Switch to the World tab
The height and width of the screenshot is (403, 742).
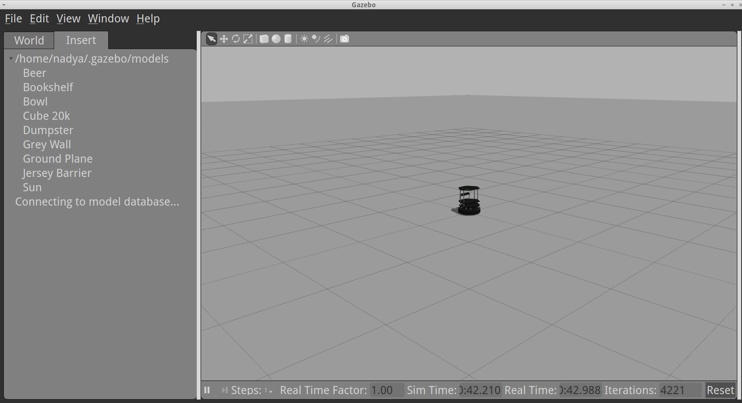(29, 40)
